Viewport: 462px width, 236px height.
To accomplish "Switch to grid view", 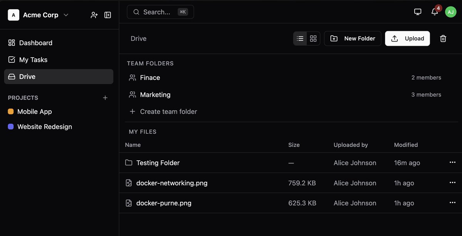I will point(313,38).
